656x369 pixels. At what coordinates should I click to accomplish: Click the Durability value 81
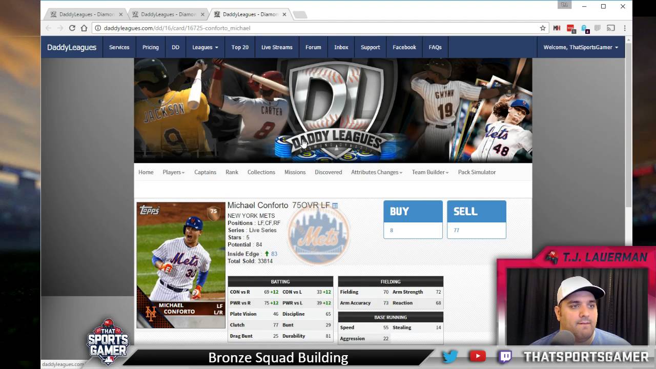328,336
